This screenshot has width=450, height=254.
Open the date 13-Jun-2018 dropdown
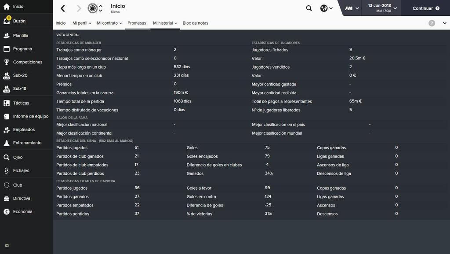382,8
